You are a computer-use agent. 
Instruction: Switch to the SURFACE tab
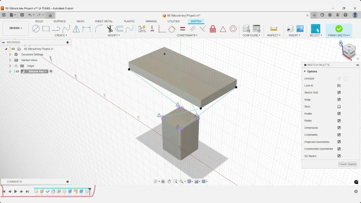tap(60, 21)
